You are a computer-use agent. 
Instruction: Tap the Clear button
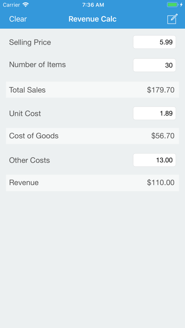point(18,19)
